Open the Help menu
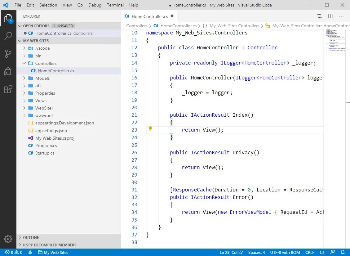 (x=134, y=5)
